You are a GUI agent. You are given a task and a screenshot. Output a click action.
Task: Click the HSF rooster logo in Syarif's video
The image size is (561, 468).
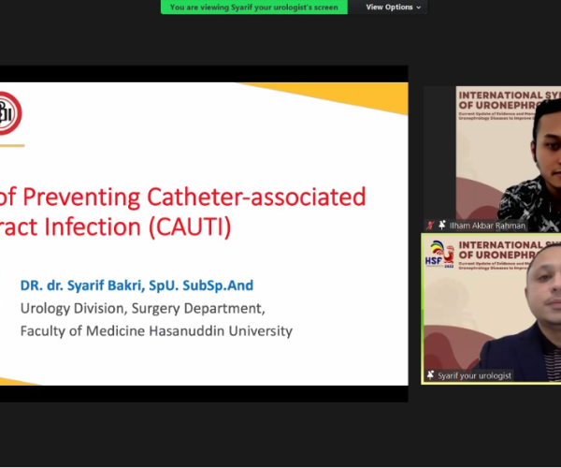point(439,255)
